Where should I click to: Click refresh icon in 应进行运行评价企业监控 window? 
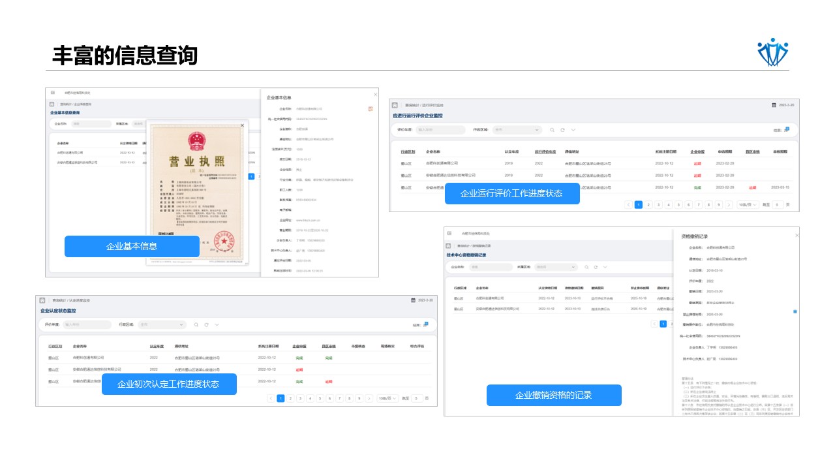click(562, 130)
